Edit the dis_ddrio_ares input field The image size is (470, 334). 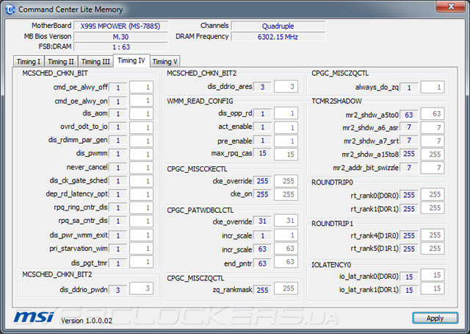(286, 87)
